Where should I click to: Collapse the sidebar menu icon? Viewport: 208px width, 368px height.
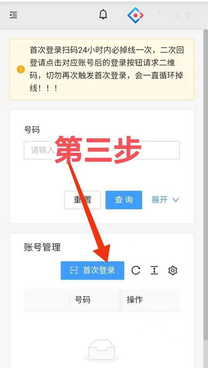(13, 15)
